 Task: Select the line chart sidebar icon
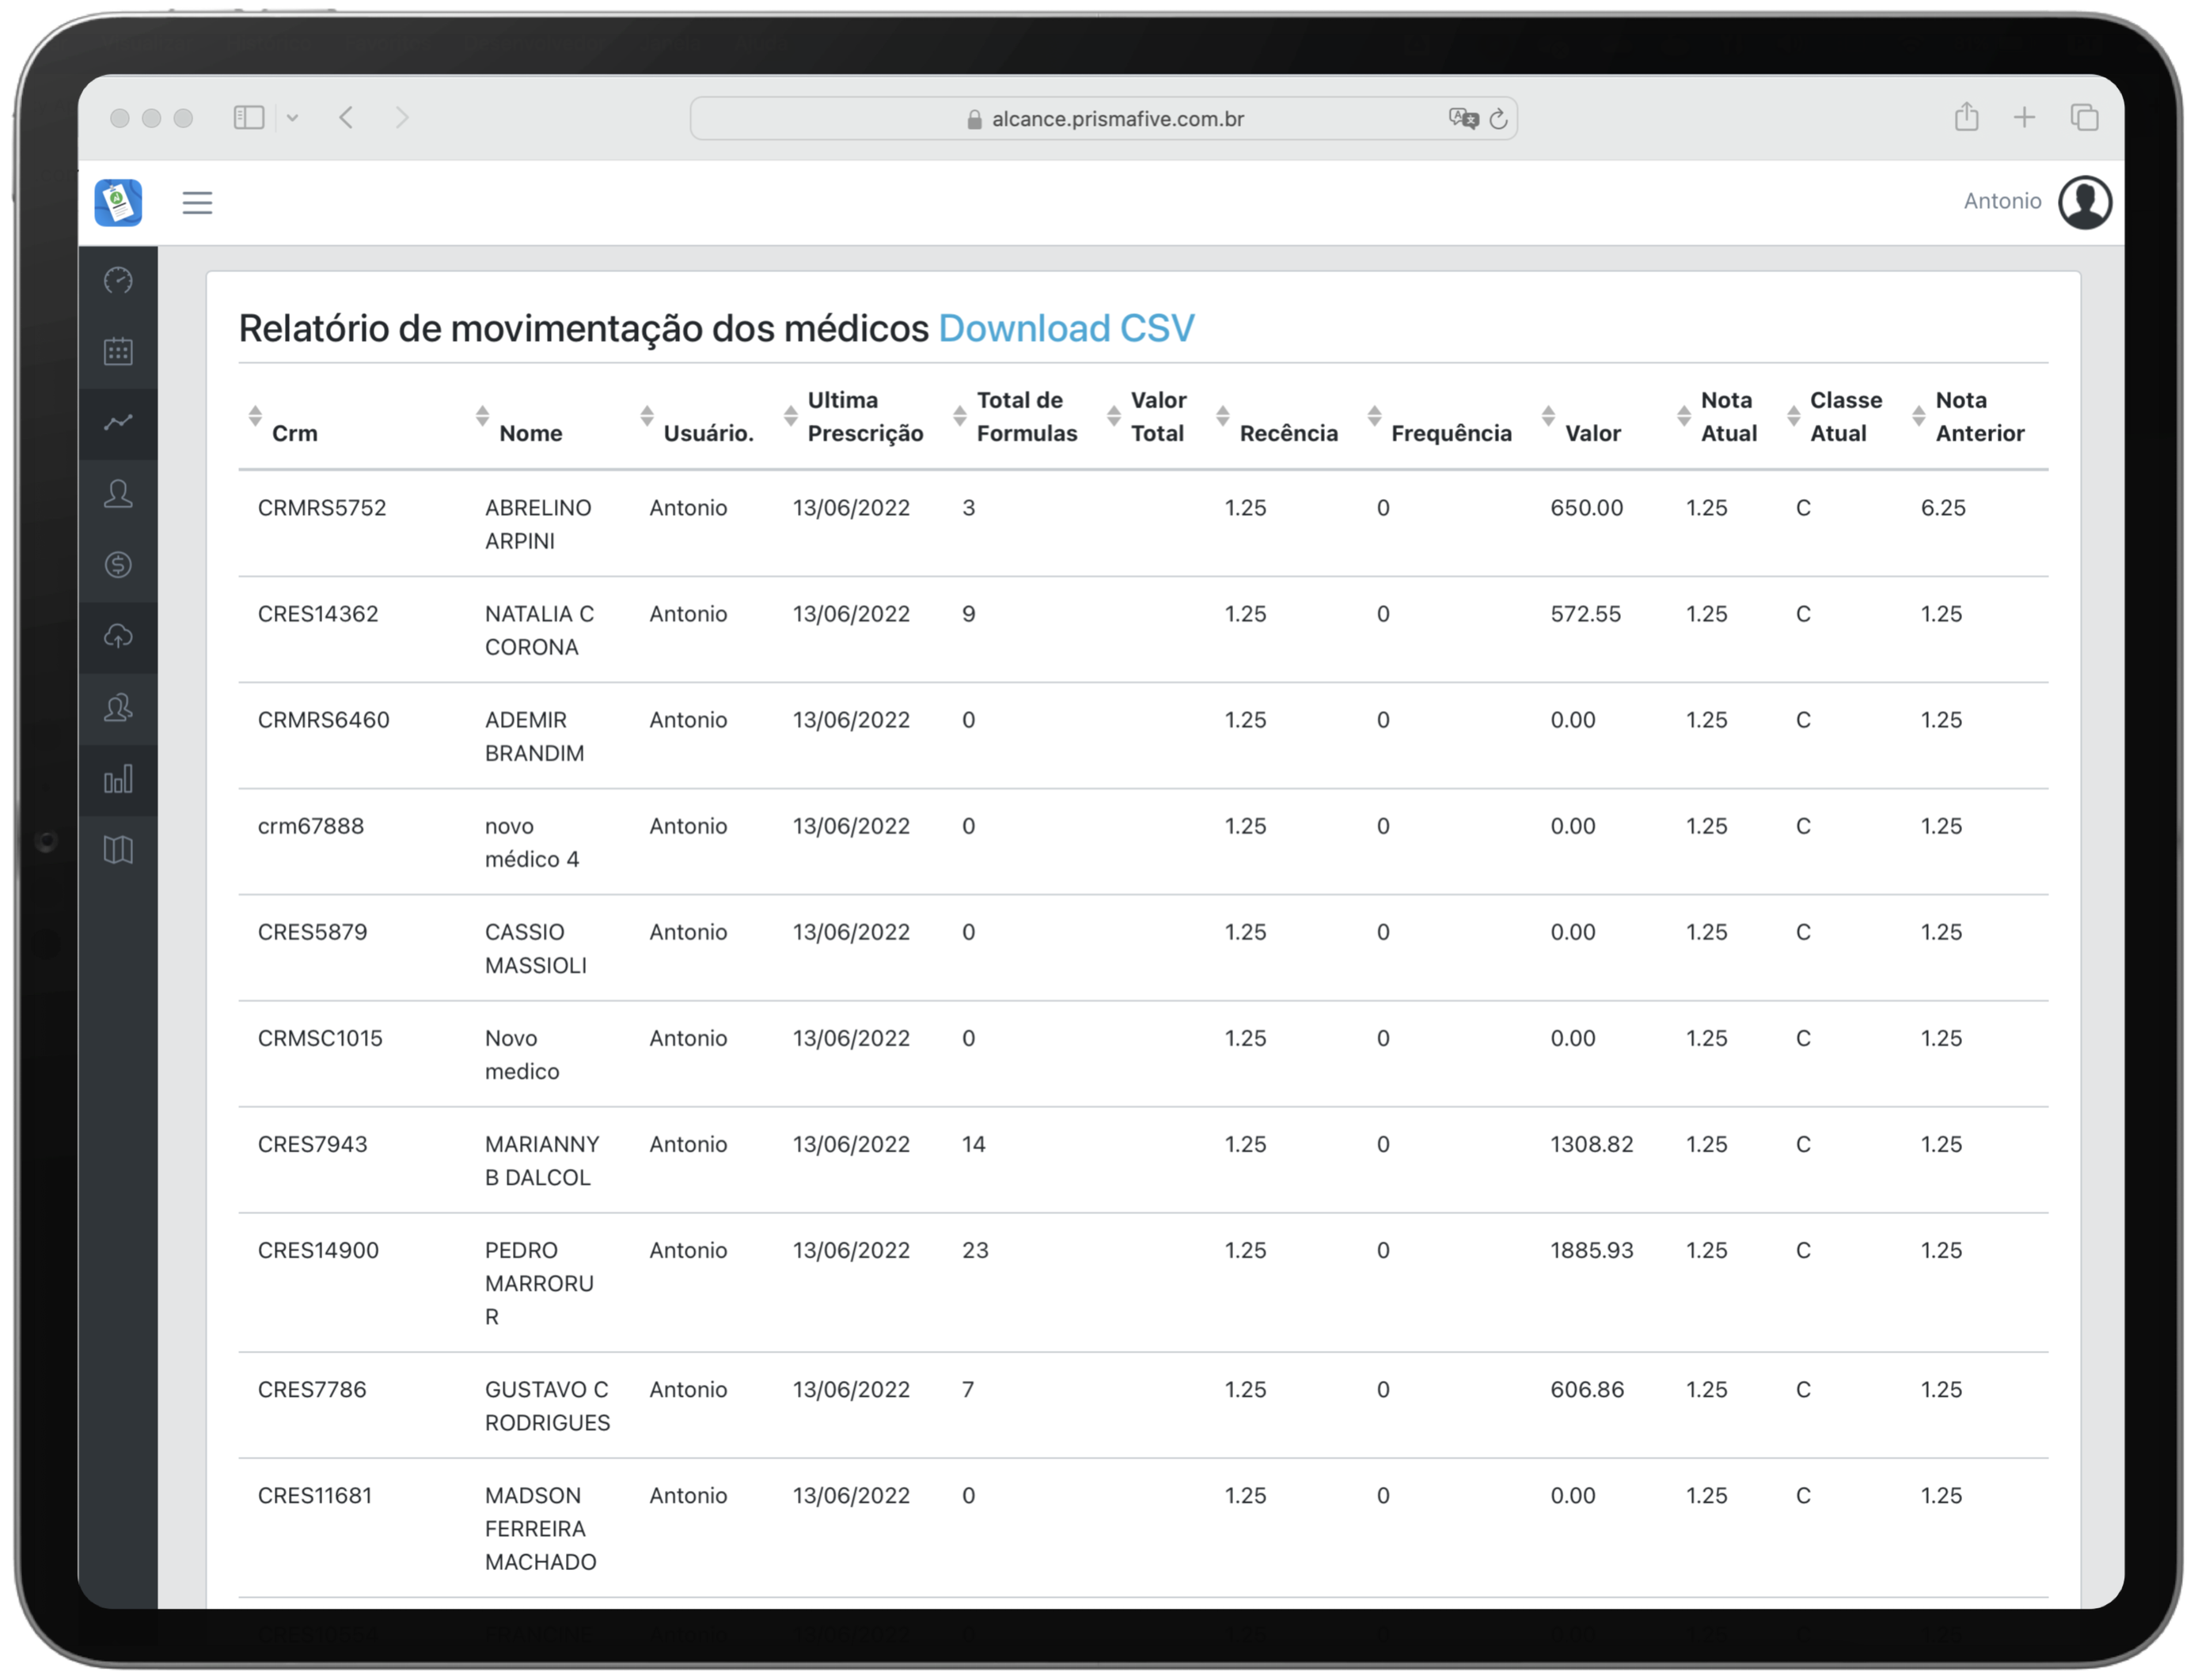pyautogui.click(x=118, y=423)
